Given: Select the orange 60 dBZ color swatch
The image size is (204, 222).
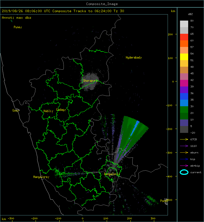Looking at the screenshot, I should (184, 44).
